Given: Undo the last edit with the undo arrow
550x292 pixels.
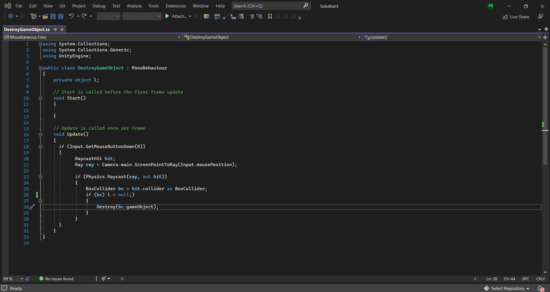Looking at the screenshot, I should point(71,16).
